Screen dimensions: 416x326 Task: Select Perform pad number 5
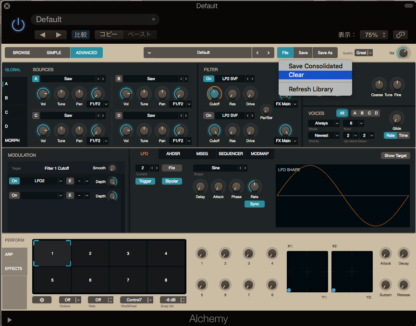[51, 280]
